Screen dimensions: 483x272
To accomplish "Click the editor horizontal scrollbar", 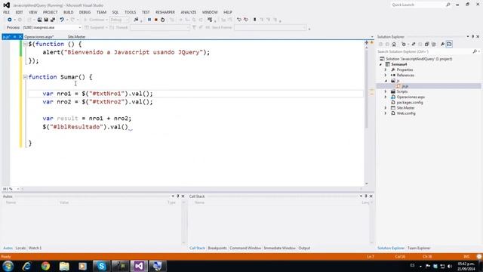I will [x=191, y=189].
